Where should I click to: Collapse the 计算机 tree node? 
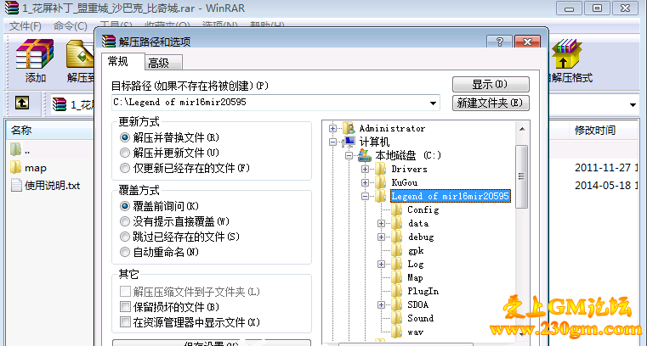pos(332,142)
